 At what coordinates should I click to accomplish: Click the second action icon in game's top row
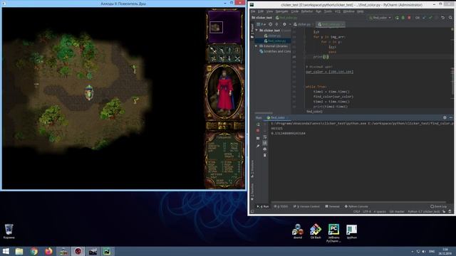pyautogui.click(x=222, y=50)
